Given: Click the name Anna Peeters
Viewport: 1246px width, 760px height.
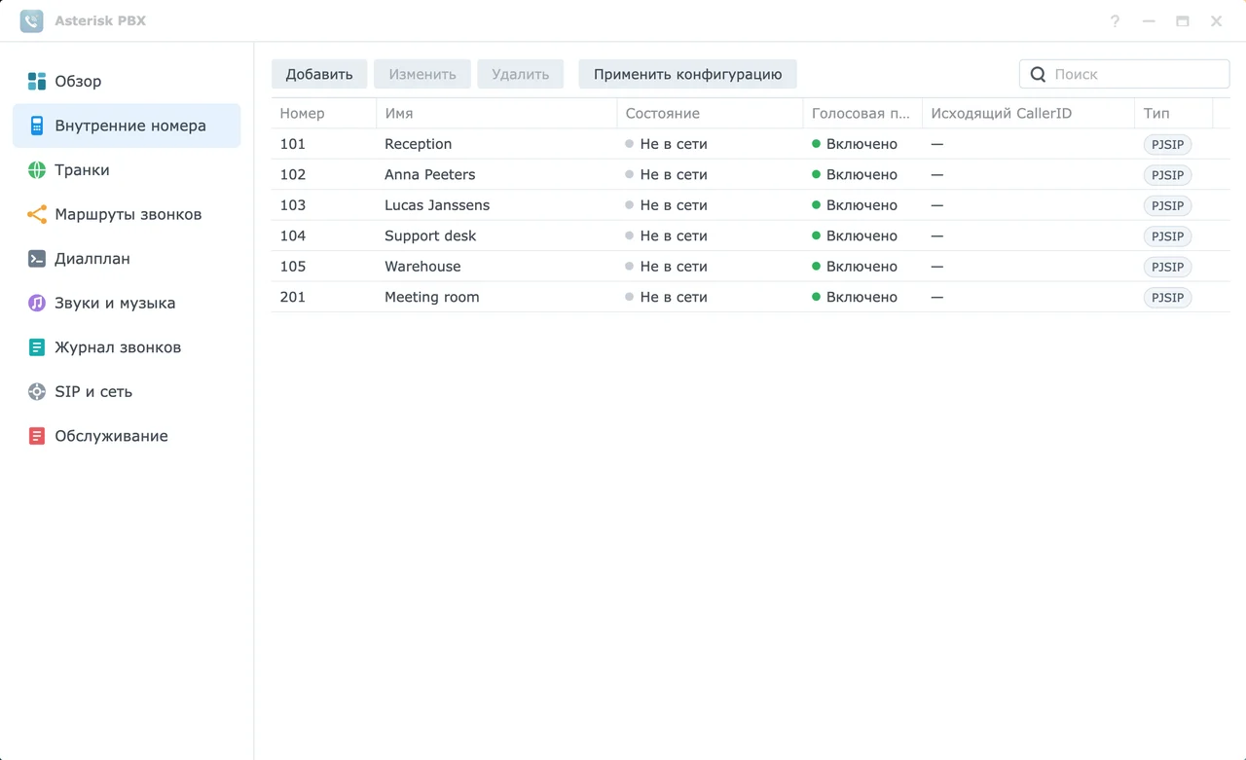Looking at the screenshot, I should pyautogui.click(x=430, y=175).
